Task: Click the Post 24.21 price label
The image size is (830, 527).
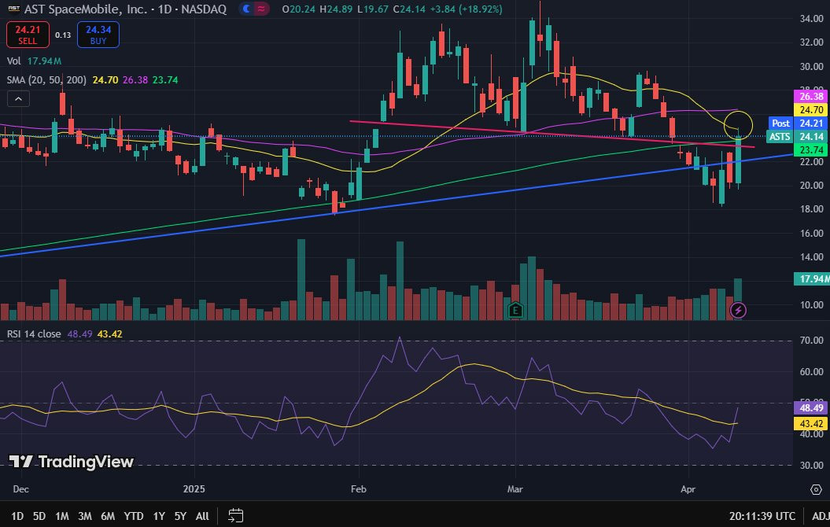Action: click(x=798, y=123)
